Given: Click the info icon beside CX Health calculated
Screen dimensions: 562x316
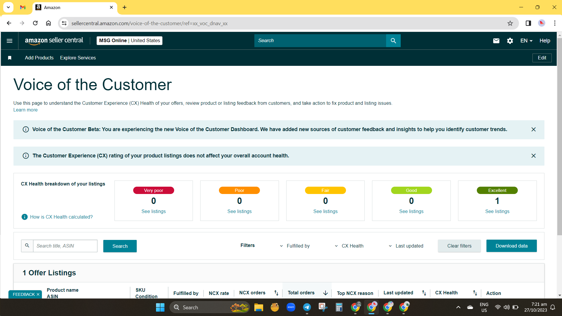Looking at the screenshot, I should [25, 217].
